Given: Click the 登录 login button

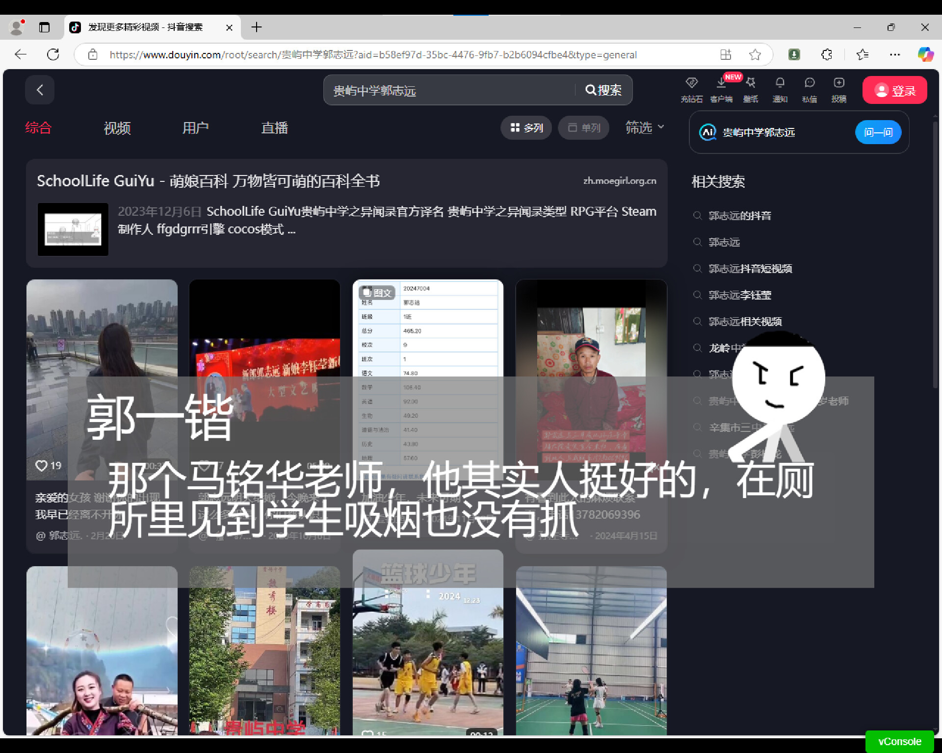Looking at the screenshot, I should [x=895, y=90].
